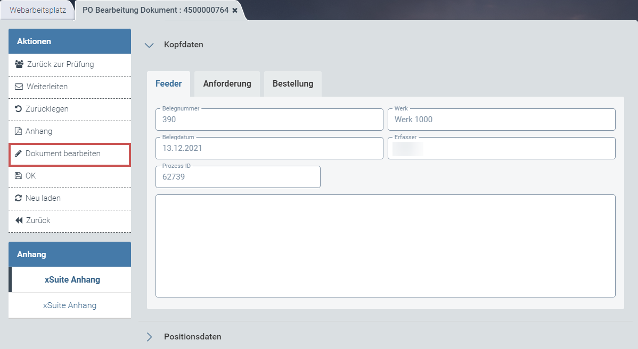This screenshot has height=349, width=638.
Task: Click the Neu laden refresh icon
Action: [18, 198]
